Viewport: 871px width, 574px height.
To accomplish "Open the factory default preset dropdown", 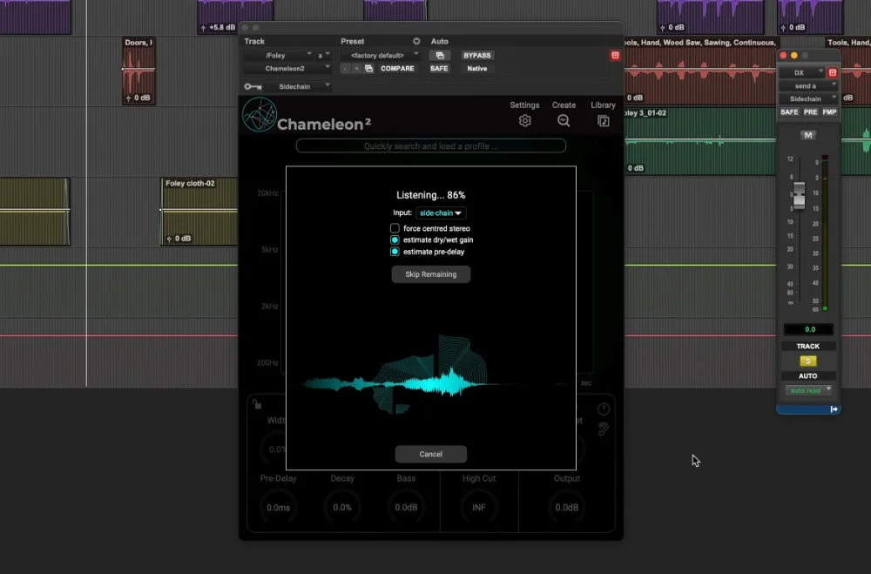I will click(x=380, y=55).
